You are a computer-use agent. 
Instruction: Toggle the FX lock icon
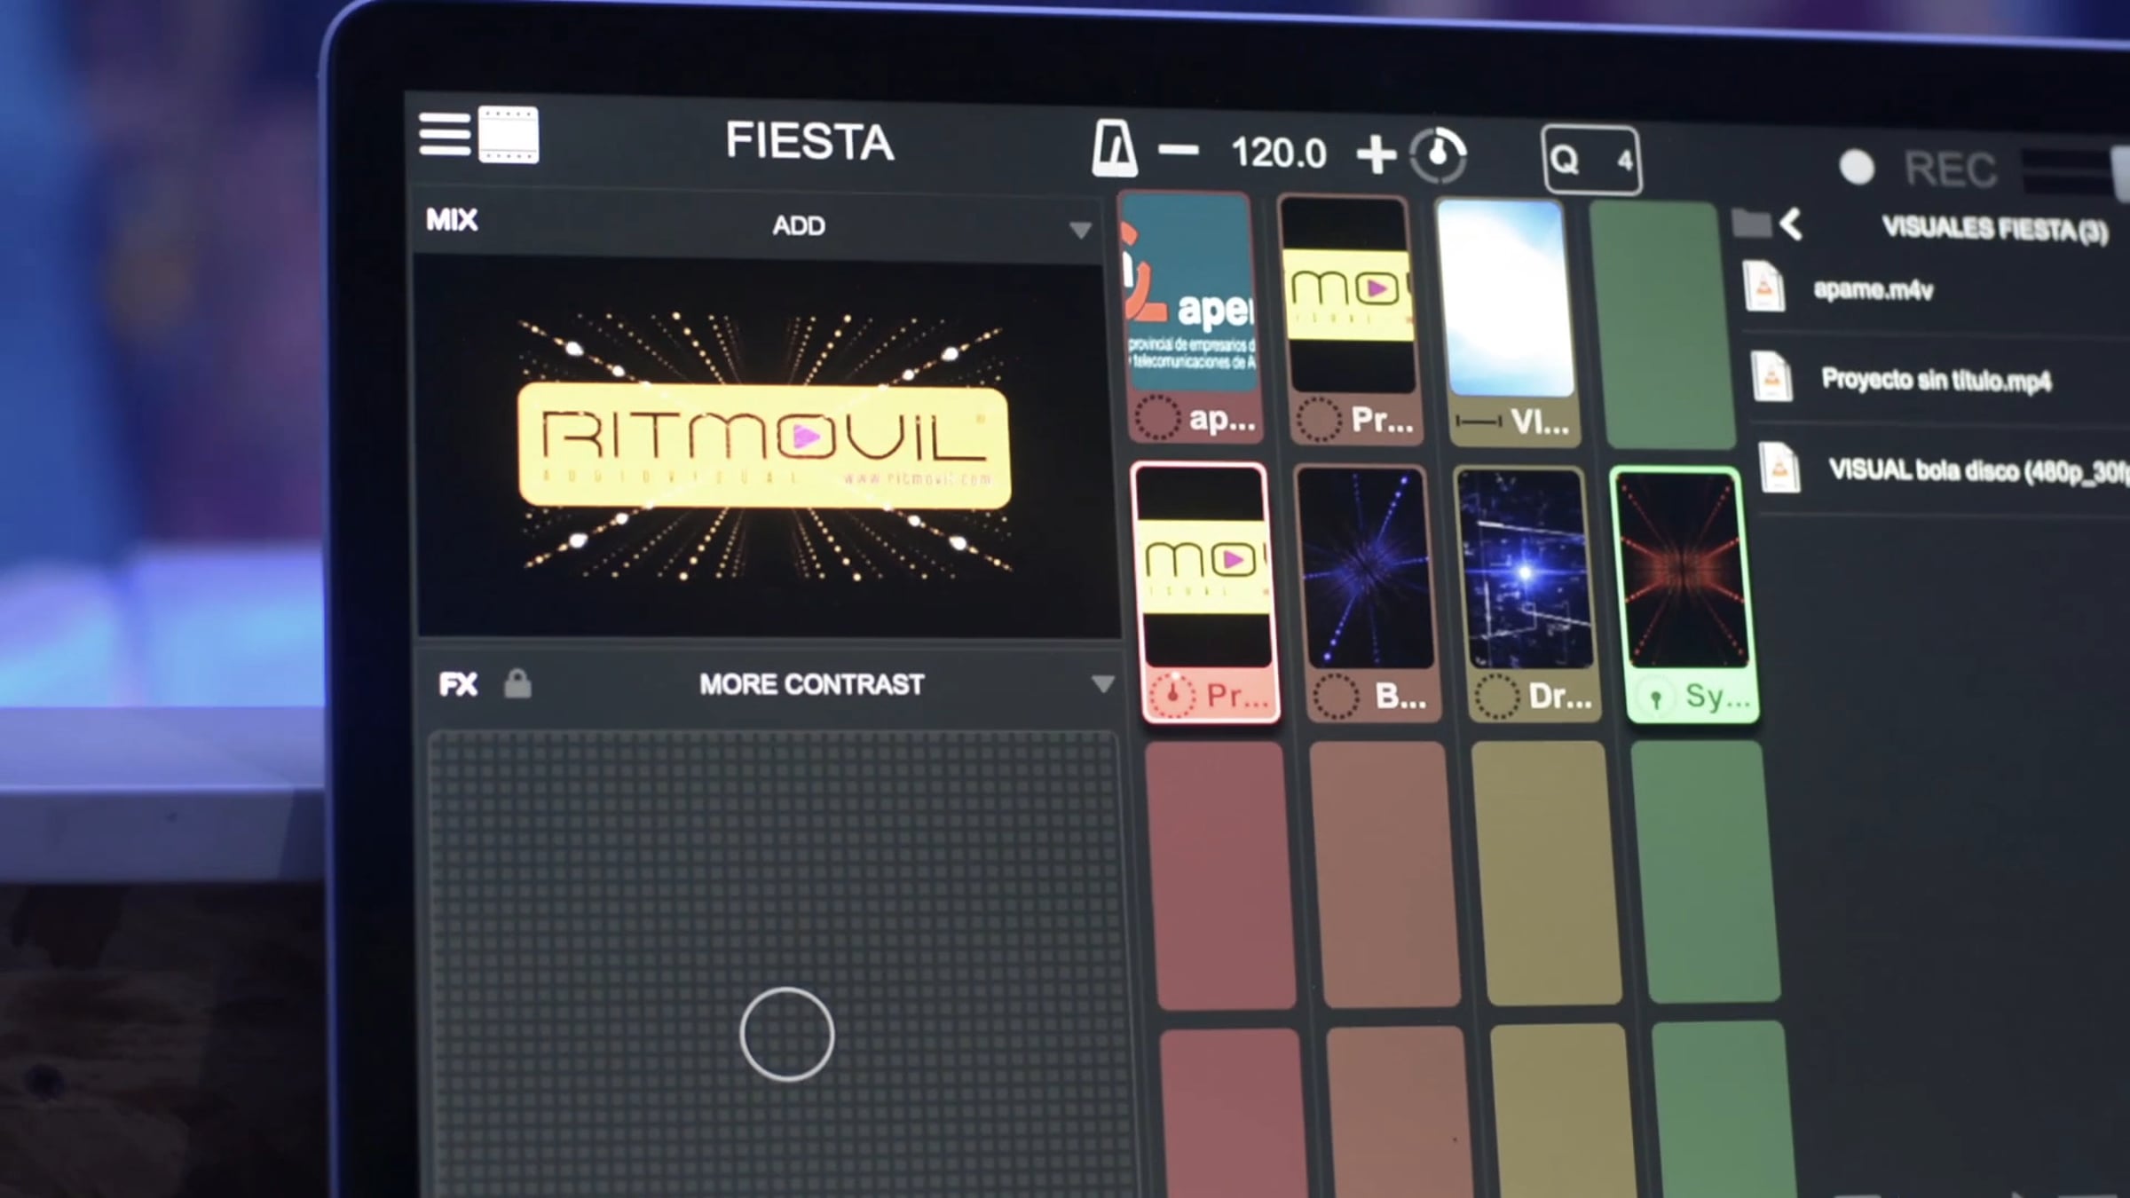(x=517, y=683)
